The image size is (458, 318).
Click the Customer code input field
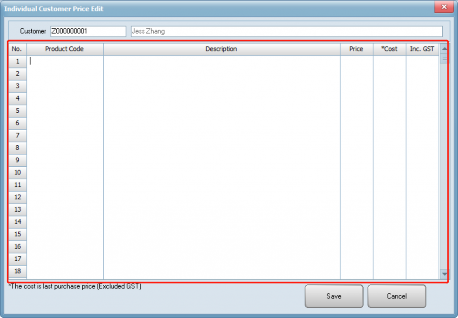88,31
